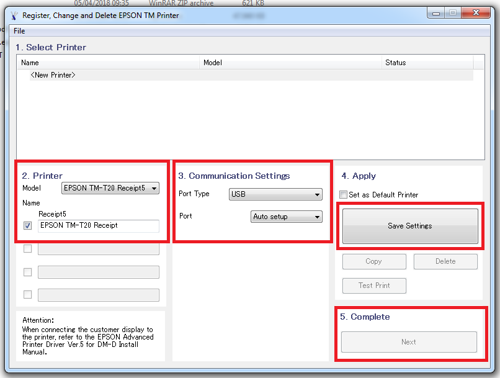The image size is (500, 378).
Task: Enable Set as Default Printer
Action: 344,195
